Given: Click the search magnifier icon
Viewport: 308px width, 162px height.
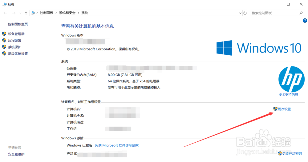Looking at the screenshot, I should click(301, 13).
